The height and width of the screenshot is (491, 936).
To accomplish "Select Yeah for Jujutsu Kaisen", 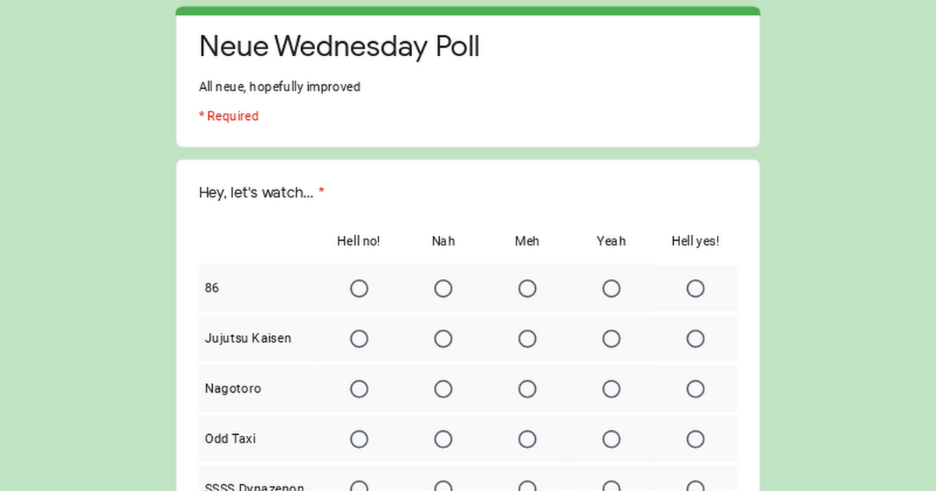I will click(612, 338).
